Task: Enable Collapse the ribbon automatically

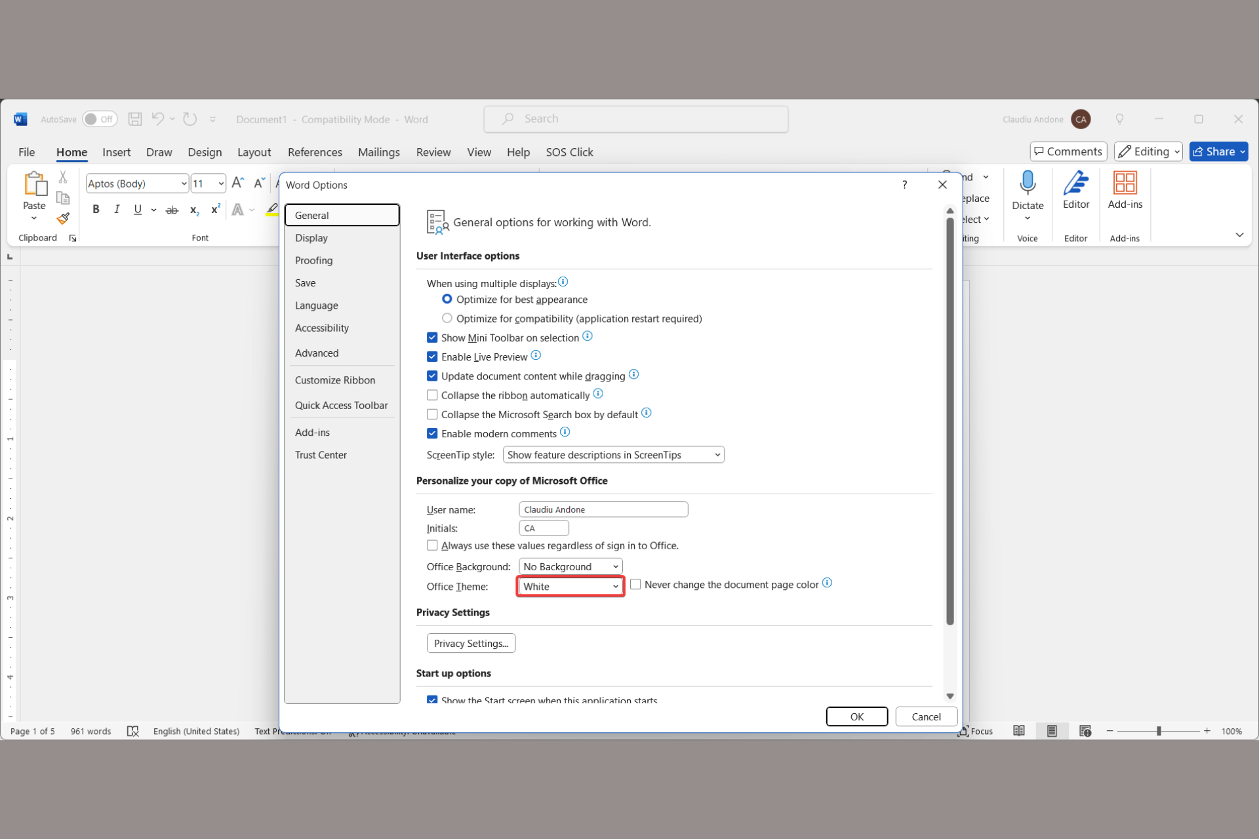Action: (x=432, y=394)
